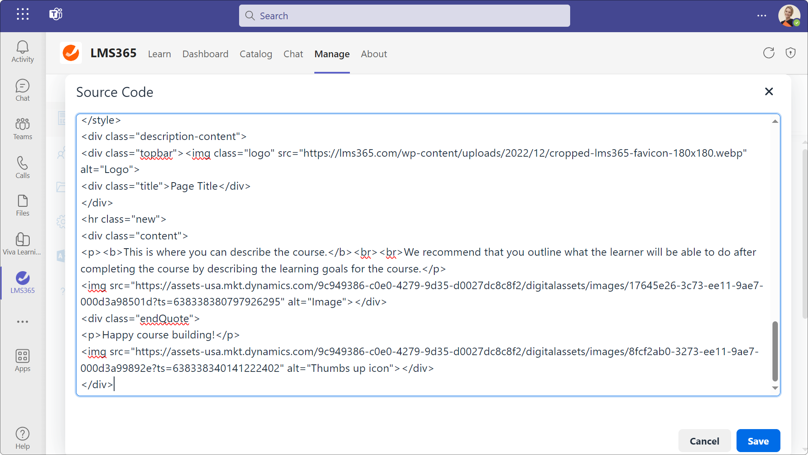
Task: Switch to the Catalog tab
Action: (x=256, y=54)
